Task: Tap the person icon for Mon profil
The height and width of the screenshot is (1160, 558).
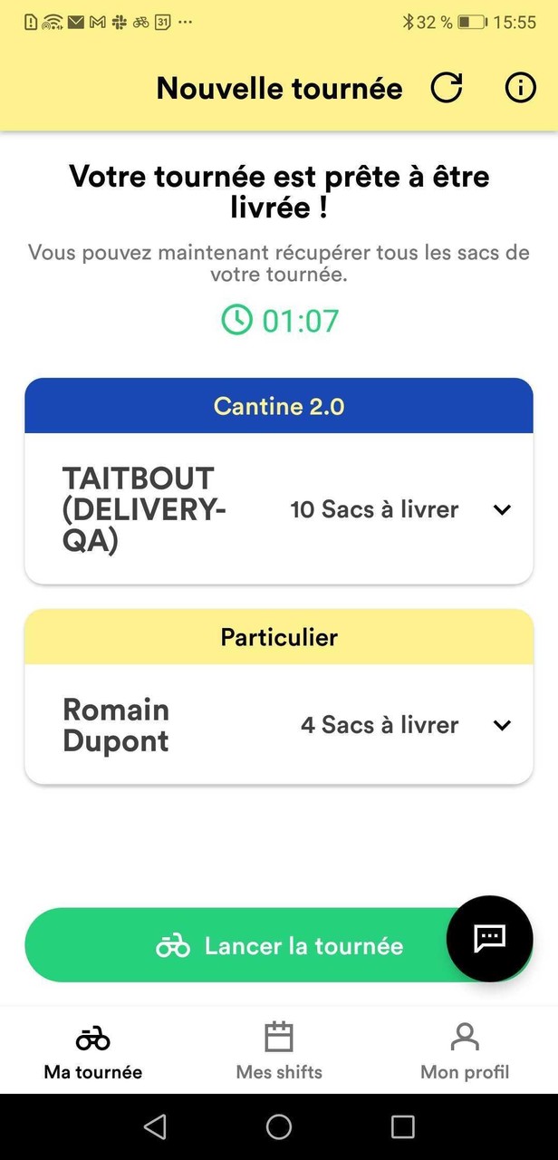Action: (465, 1037)
